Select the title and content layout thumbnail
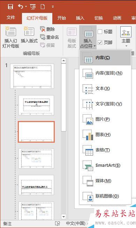 (36, 158)
